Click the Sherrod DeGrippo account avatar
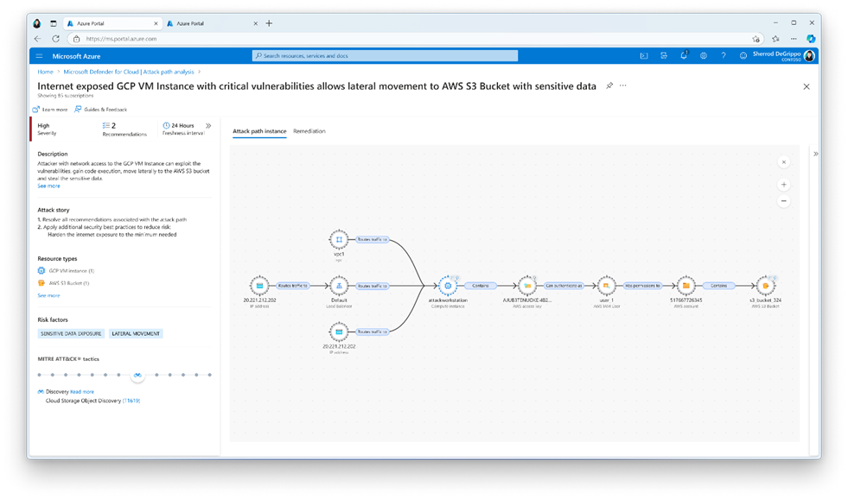 809,55
